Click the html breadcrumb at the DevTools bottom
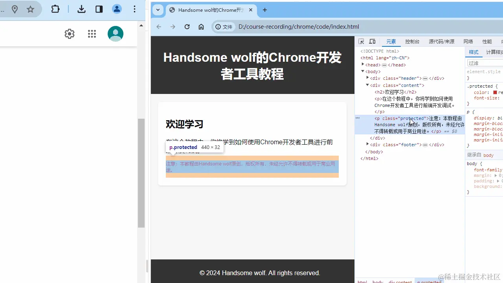 [x=362, y=281]
